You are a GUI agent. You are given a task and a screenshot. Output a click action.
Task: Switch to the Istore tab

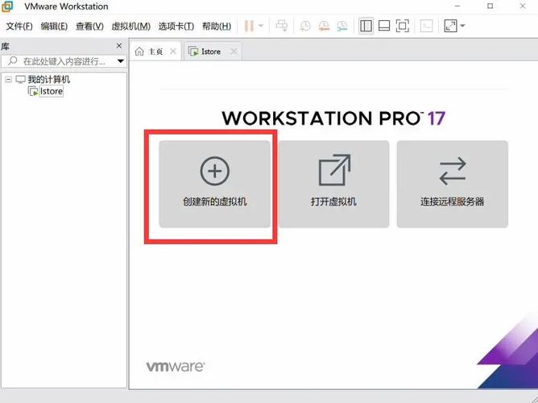point(211,52)
